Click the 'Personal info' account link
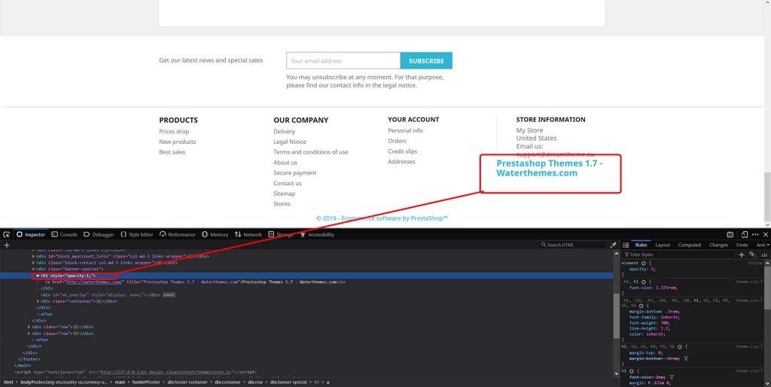Viewport: 771px width, 387px height. [405, 130]
